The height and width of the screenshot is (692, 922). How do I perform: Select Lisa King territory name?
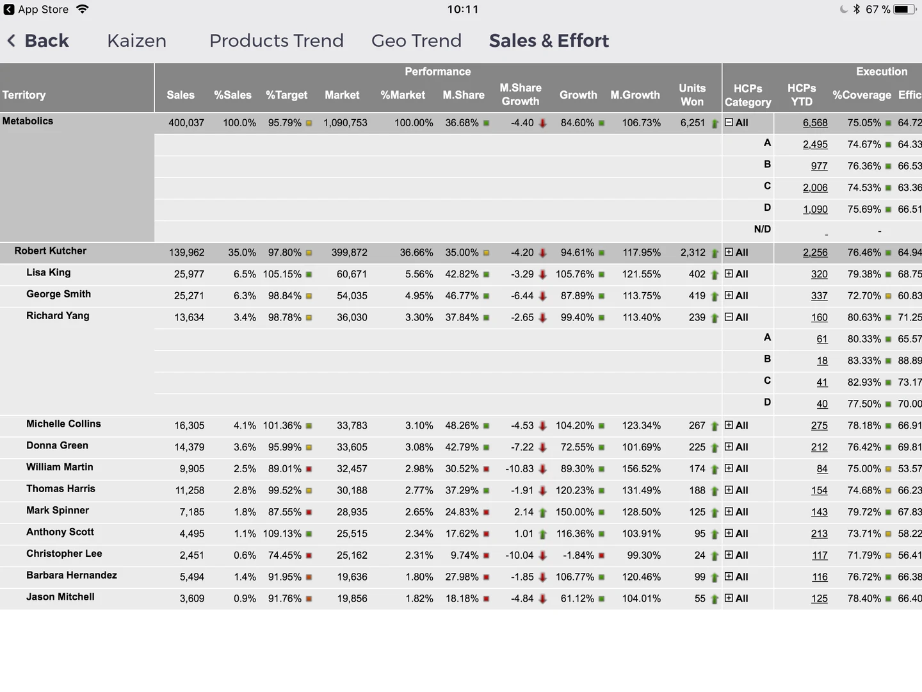[x=49, y=272]
